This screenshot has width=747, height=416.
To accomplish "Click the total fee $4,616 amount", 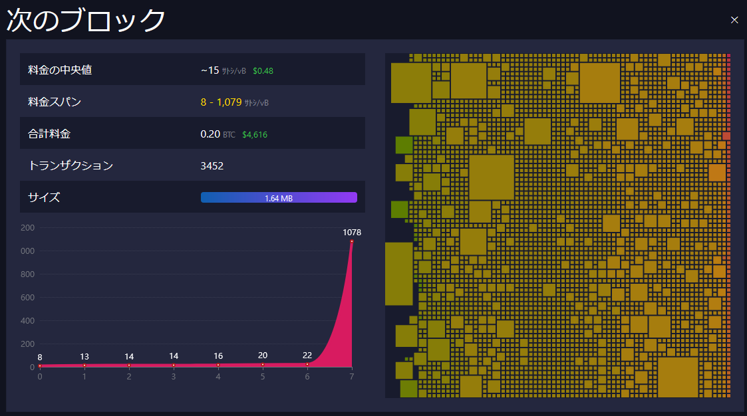I will pos(255,134).
